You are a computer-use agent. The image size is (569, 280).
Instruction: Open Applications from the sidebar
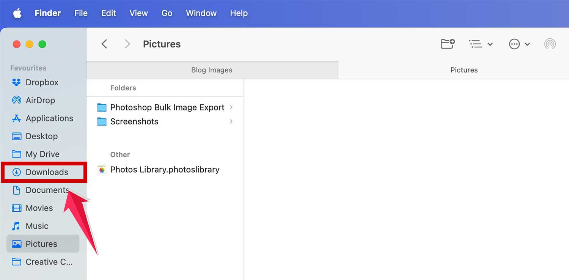point(49,118)
